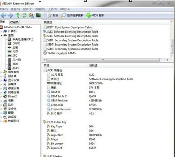The height and width of the screenshot is (157, 175).
Task: Switch to the 收藏夹 favorites tab
Action: coord(14,22)
